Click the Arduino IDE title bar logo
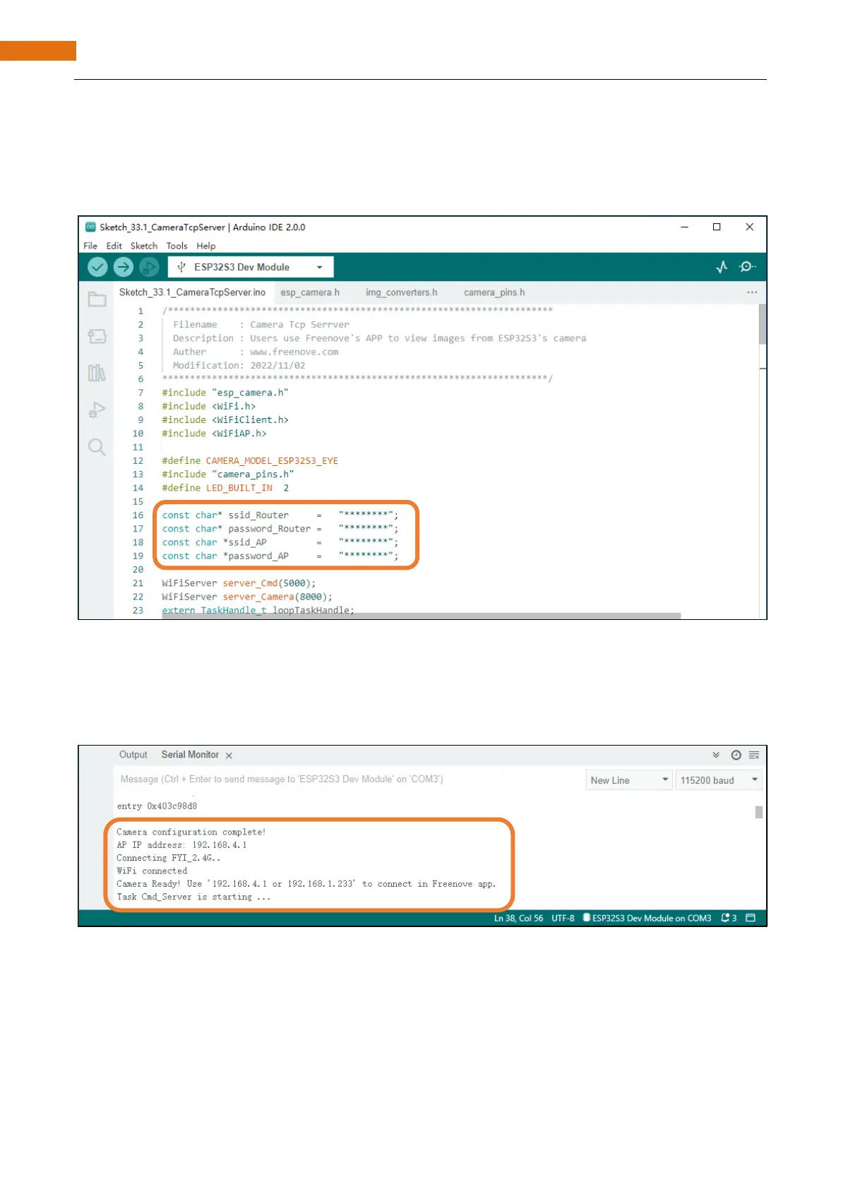Screen dimensions: 841x1189 point(90,227)
